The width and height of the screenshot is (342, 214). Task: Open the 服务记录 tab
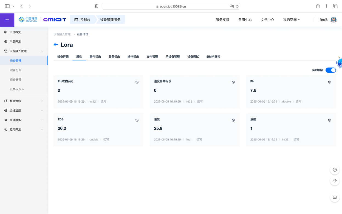tap(114, 57)
